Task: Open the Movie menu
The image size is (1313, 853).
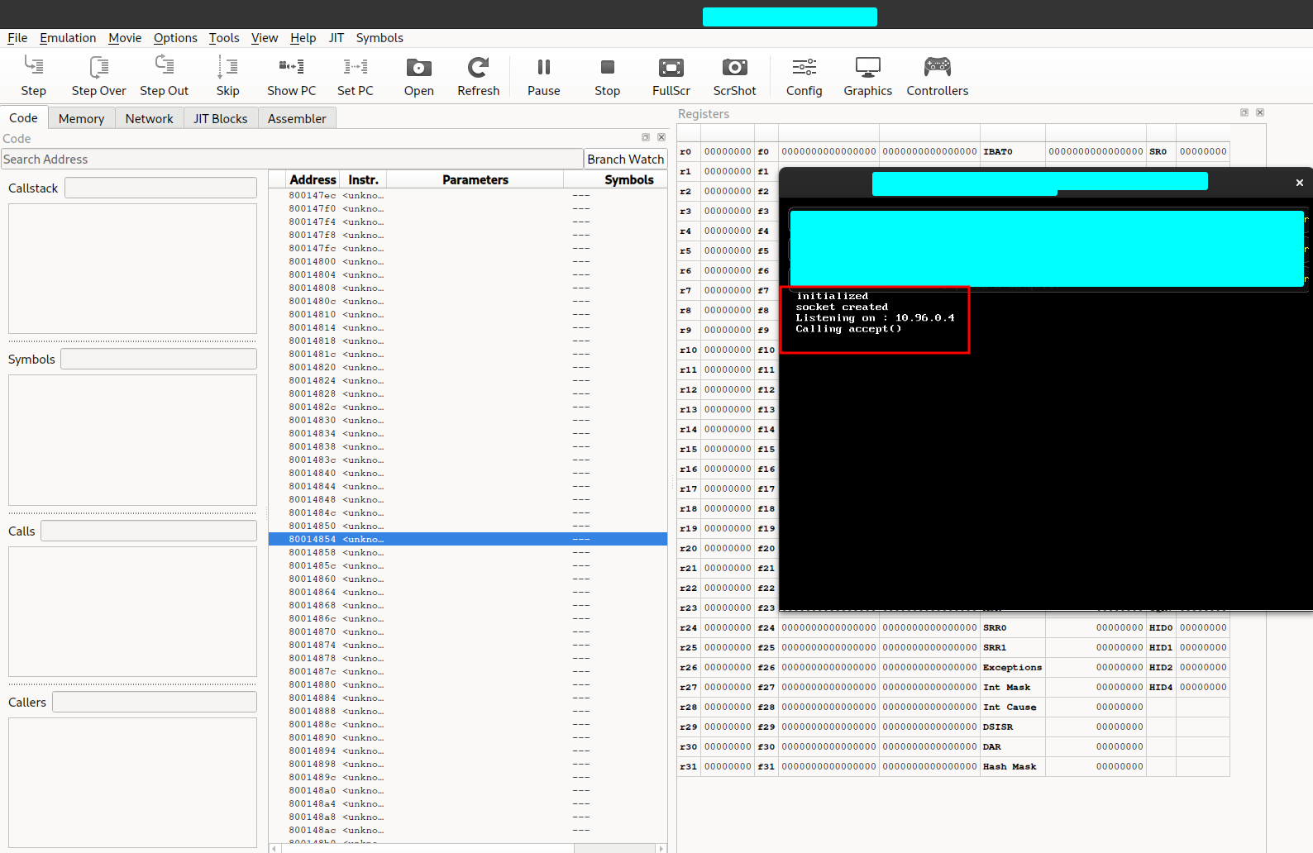Action: click(125, 38)
